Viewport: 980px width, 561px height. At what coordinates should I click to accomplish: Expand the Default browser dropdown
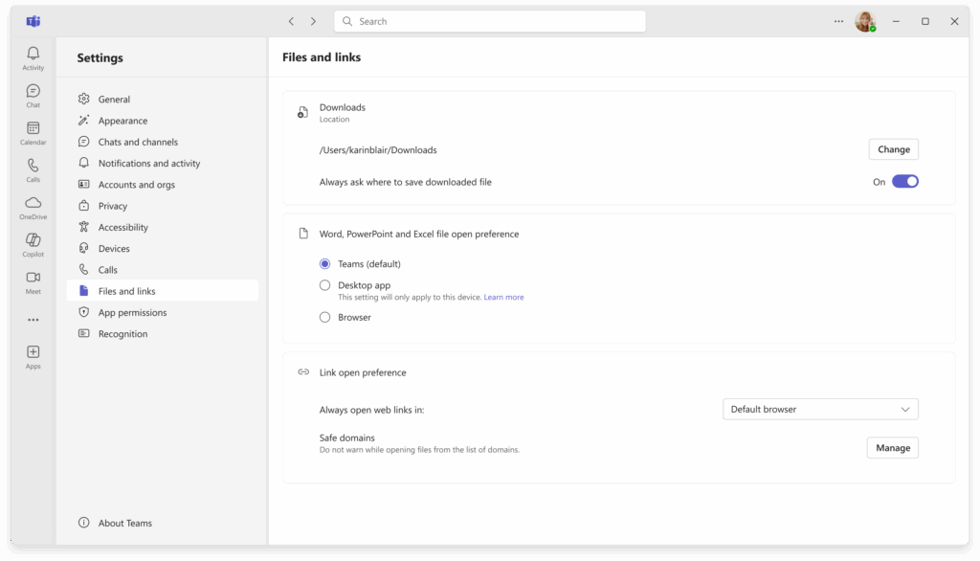820,409
